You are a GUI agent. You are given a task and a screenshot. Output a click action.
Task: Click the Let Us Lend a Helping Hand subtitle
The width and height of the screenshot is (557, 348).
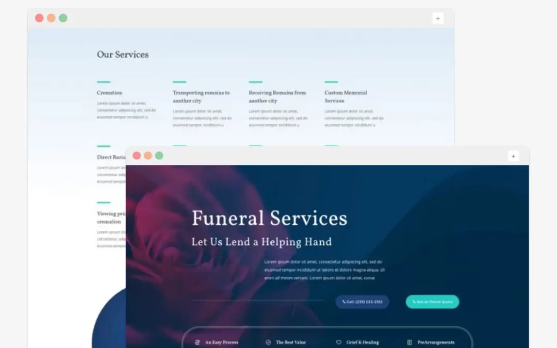coord(261,242)
